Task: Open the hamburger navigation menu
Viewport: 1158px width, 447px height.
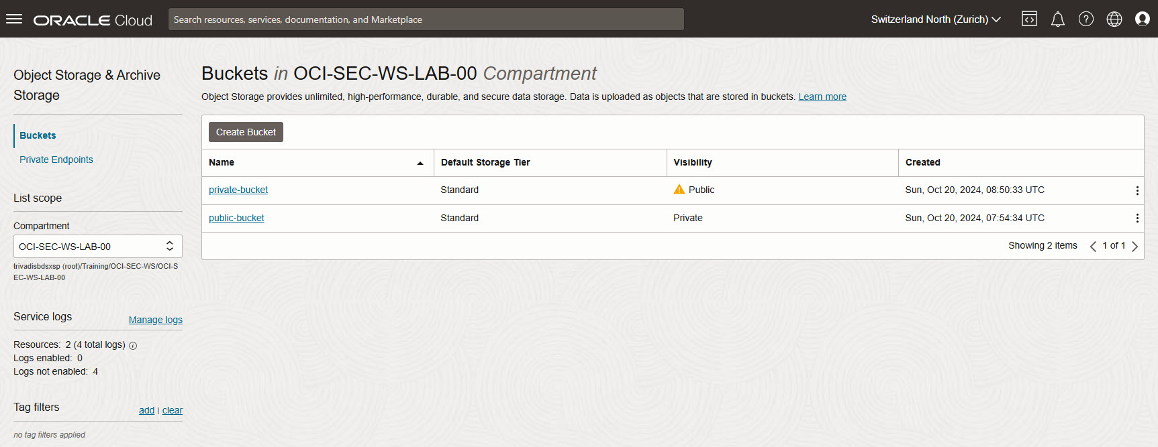Action: click(x=14, y=19)
